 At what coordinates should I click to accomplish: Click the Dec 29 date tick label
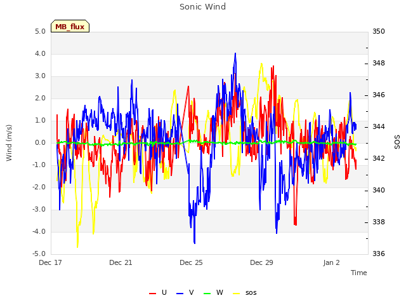pos(261,262)
